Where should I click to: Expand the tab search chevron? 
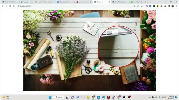[160, 2]
